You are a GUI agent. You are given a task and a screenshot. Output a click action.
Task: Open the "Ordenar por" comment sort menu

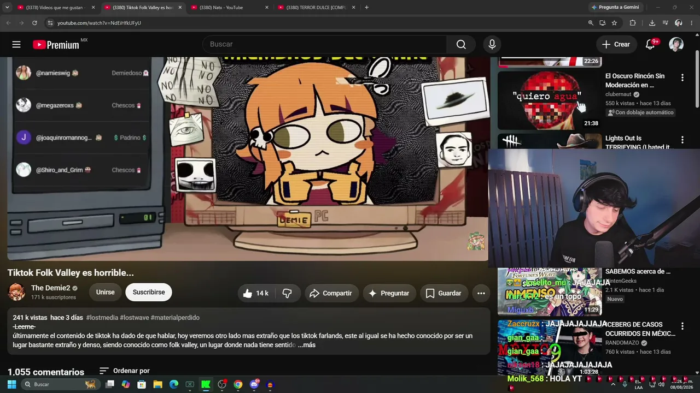coord(124,371)
